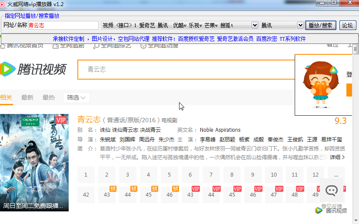Screen dimensions: 359x224
Task: Switch to the 最热 sort tab
Action: (49, 97)
